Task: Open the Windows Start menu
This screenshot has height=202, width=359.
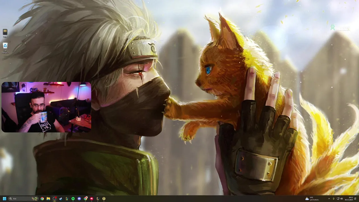Action: (4, 199)
